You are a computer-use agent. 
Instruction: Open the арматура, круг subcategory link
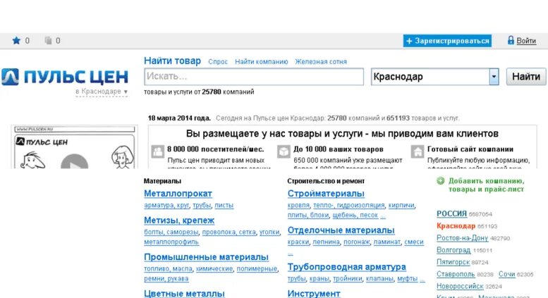point(166,206)
